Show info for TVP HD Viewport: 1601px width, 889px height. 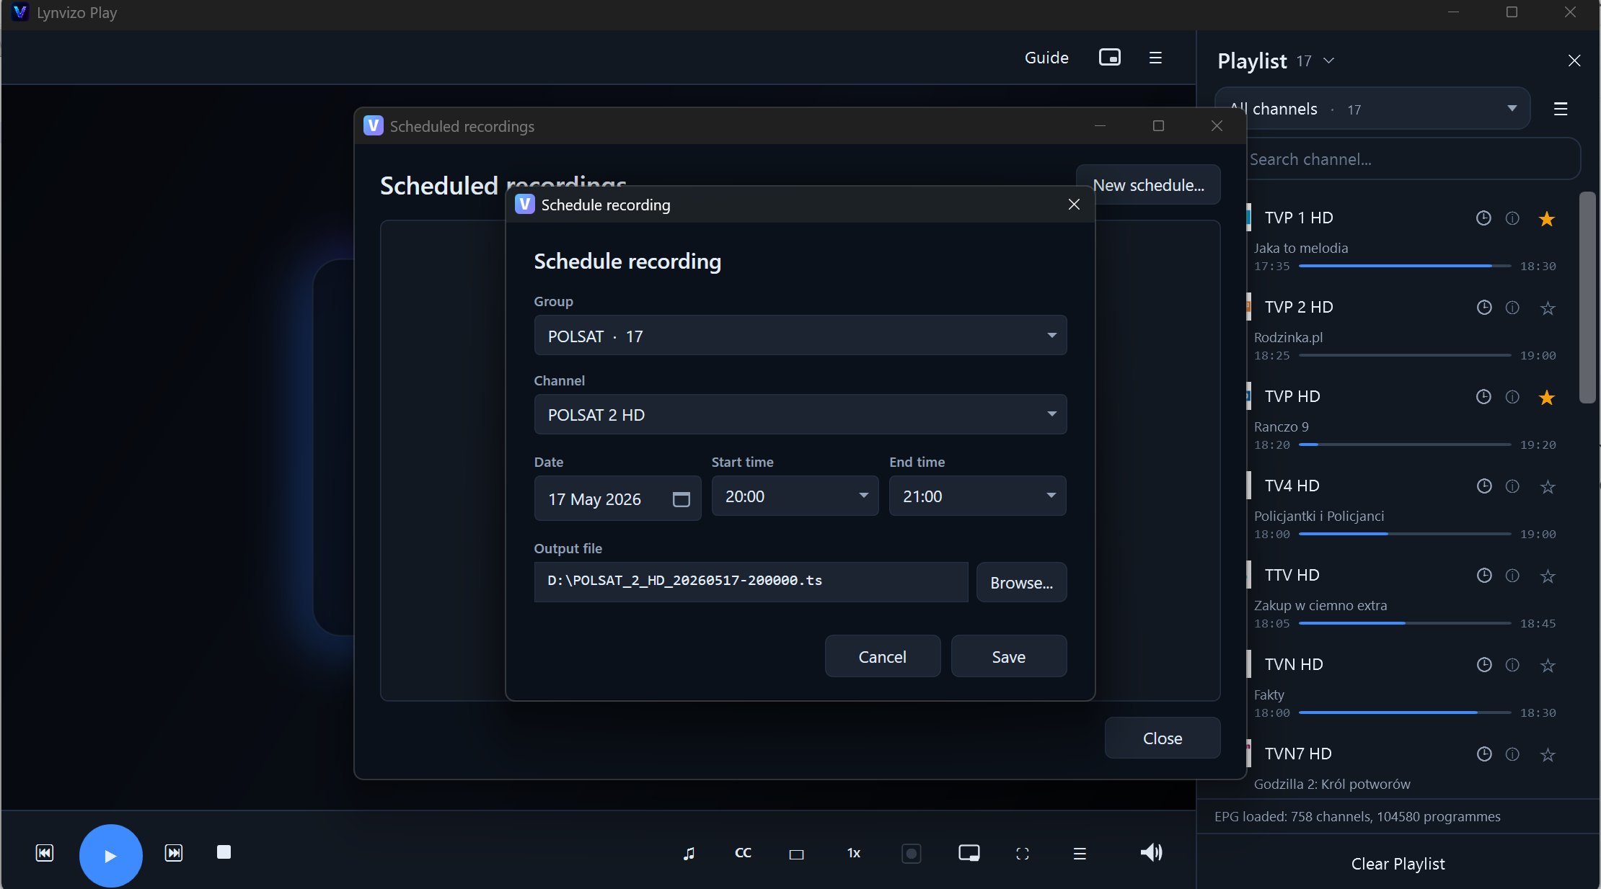point(1512,397)
